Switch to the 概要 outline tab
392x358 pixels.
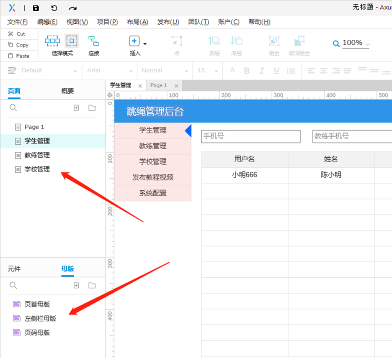tap(67, 91)
